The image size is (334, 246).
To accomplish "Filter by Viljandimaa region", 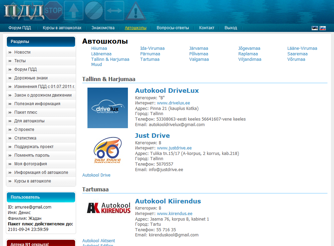I will [x=250, y=59].
